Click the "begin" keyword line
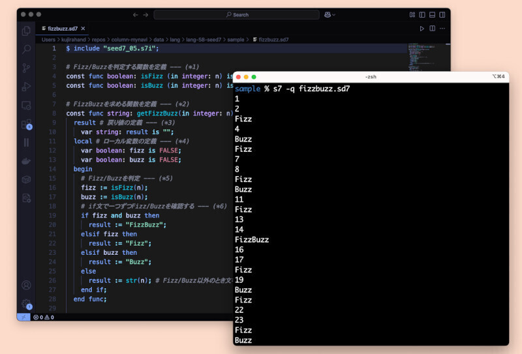The width and height of the screenshot is (522, 354). point(83,169)
